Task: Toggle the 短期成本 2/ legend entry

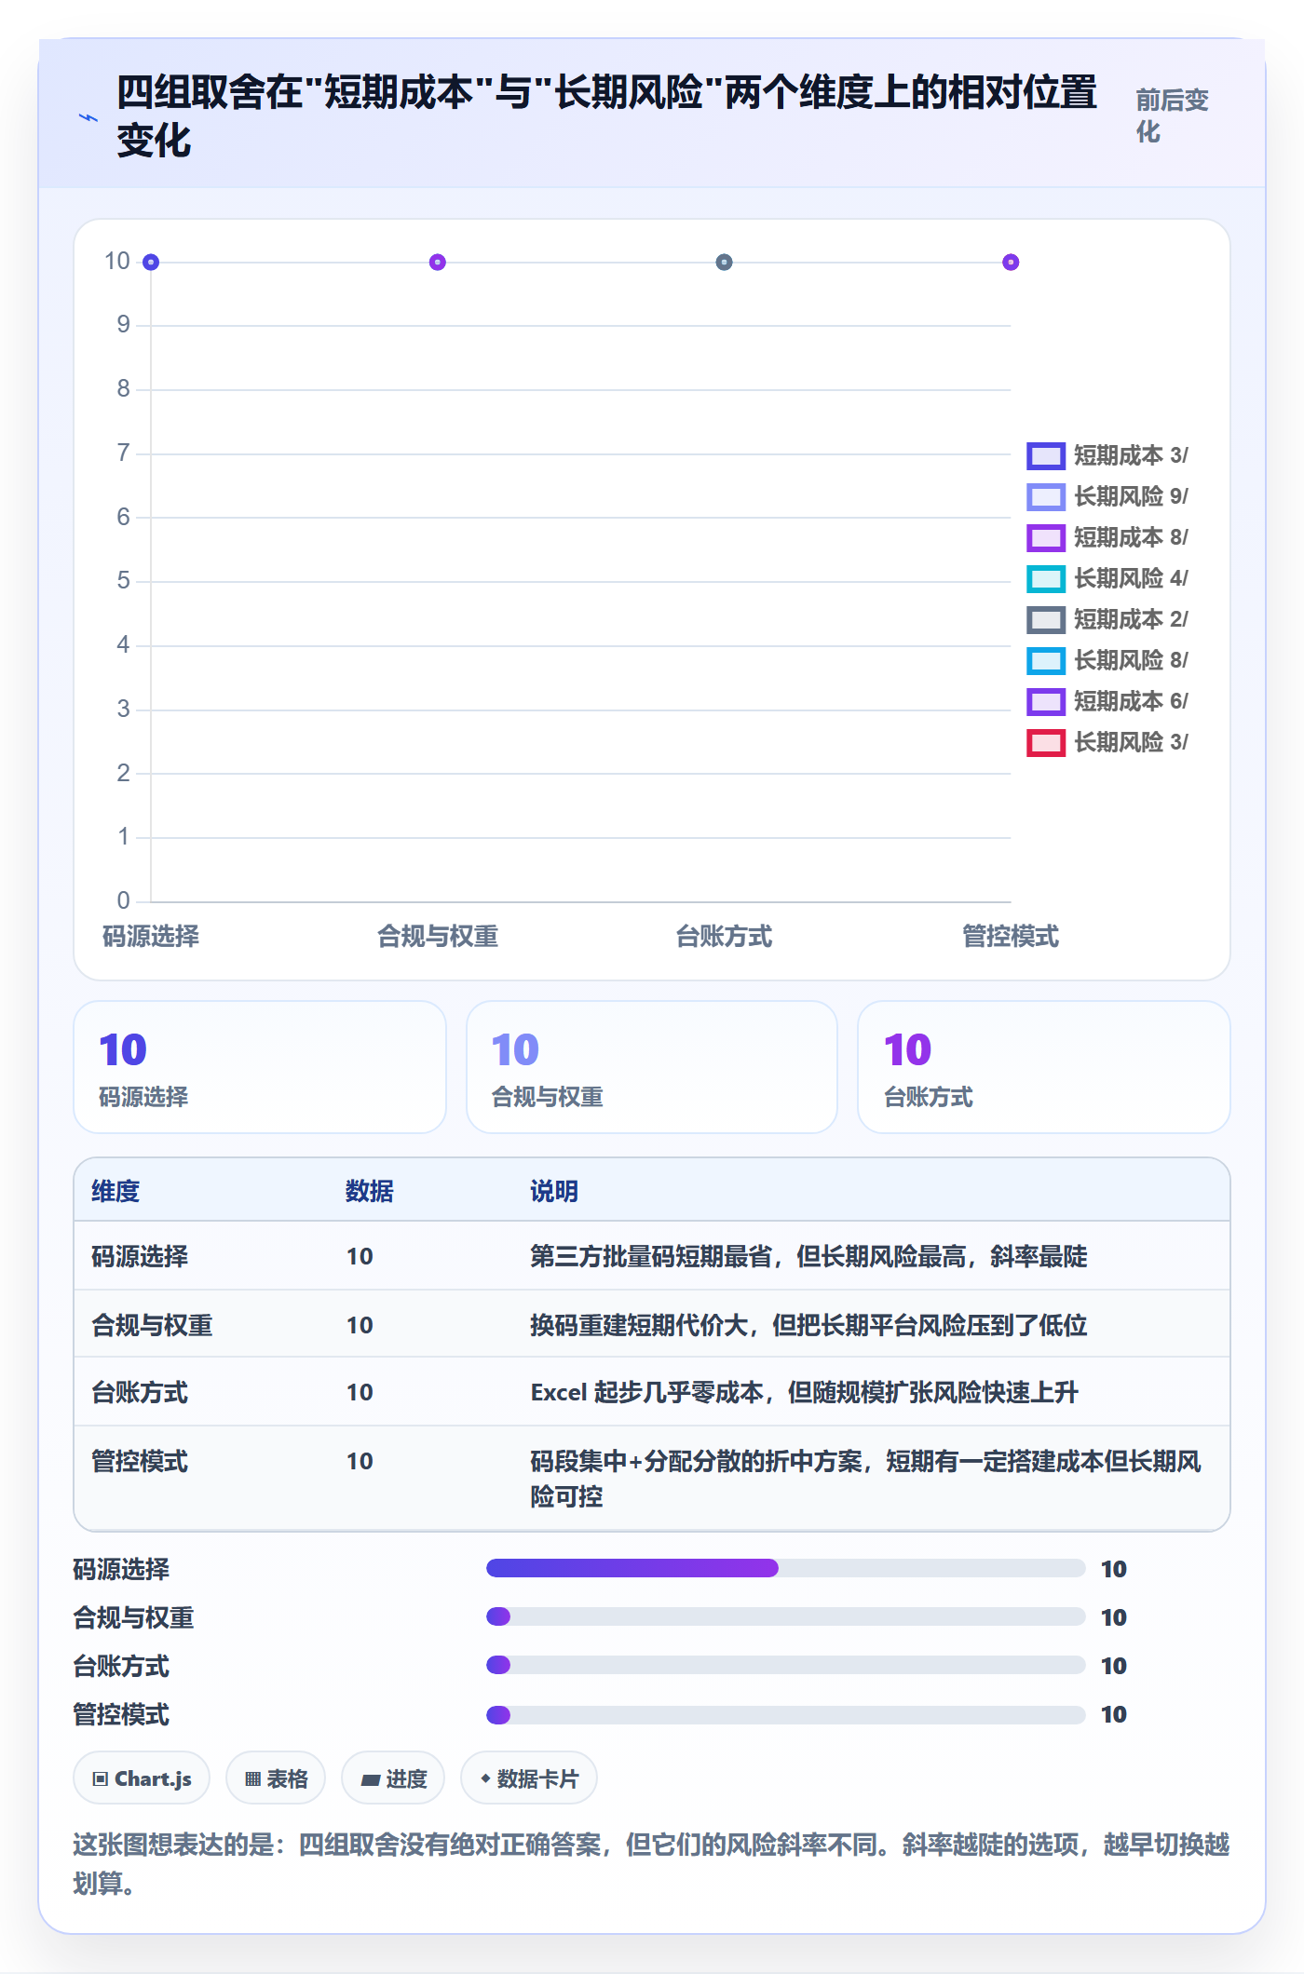Action: [x=1107, y=619]
